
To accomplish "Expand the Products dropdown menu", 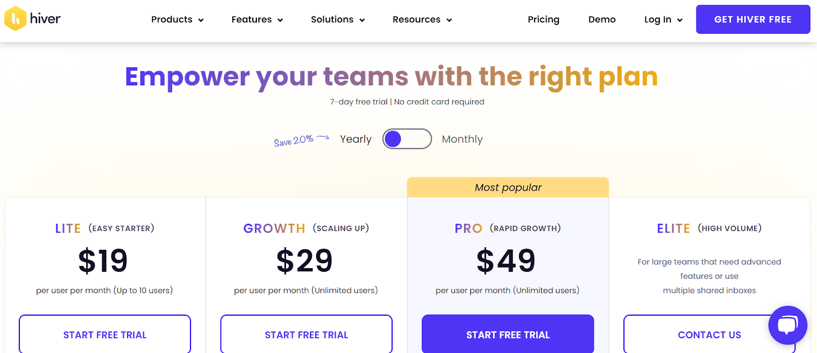I will [177, 19].
